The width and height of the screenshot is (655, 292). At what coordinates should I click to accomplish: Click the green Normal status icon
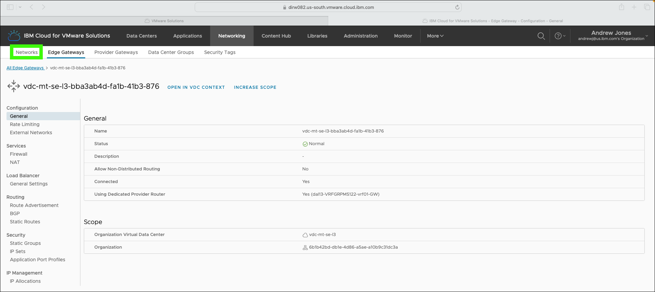305,144
